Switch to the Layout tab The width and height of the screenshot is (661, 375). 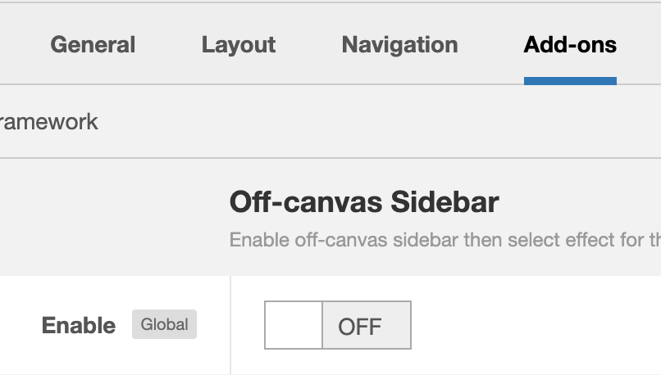point(239,45)
